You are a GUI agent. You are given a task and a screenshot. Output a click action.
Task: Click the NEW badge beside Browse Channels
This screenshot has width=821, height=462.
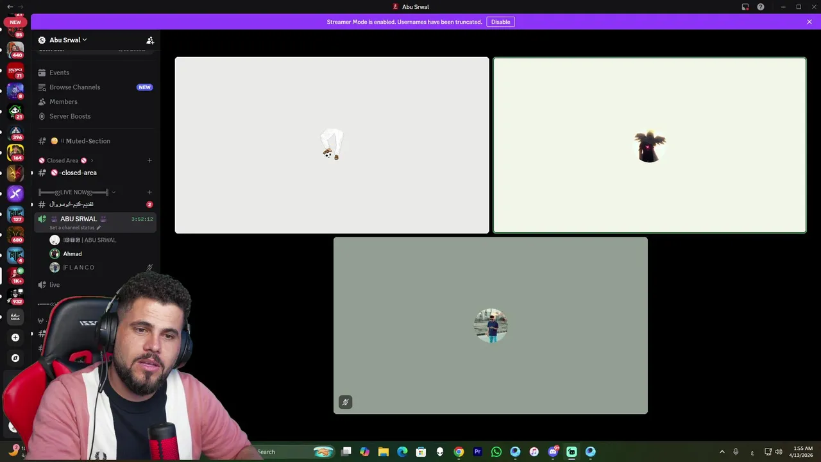[x=145, y=87]
